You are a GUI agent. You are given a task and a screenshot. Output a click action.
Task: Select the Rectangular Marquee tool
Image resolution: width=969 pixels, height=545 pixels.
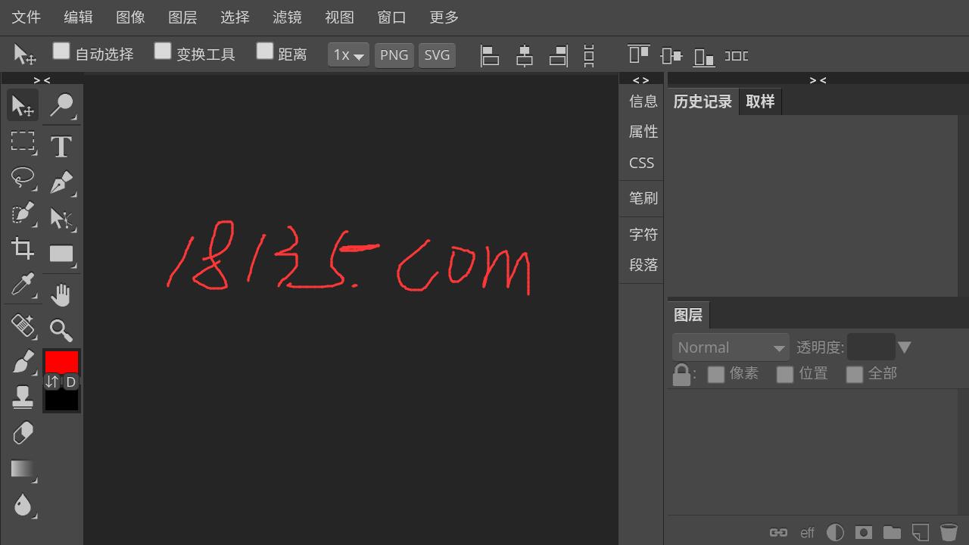pyautogui.click(x=23, y=142)
